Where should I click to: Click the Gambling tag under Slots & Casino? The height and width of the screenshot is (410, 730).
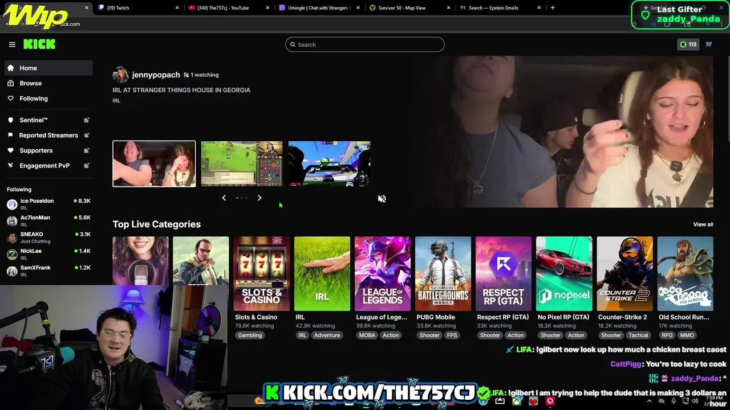(x=250, y=335)
